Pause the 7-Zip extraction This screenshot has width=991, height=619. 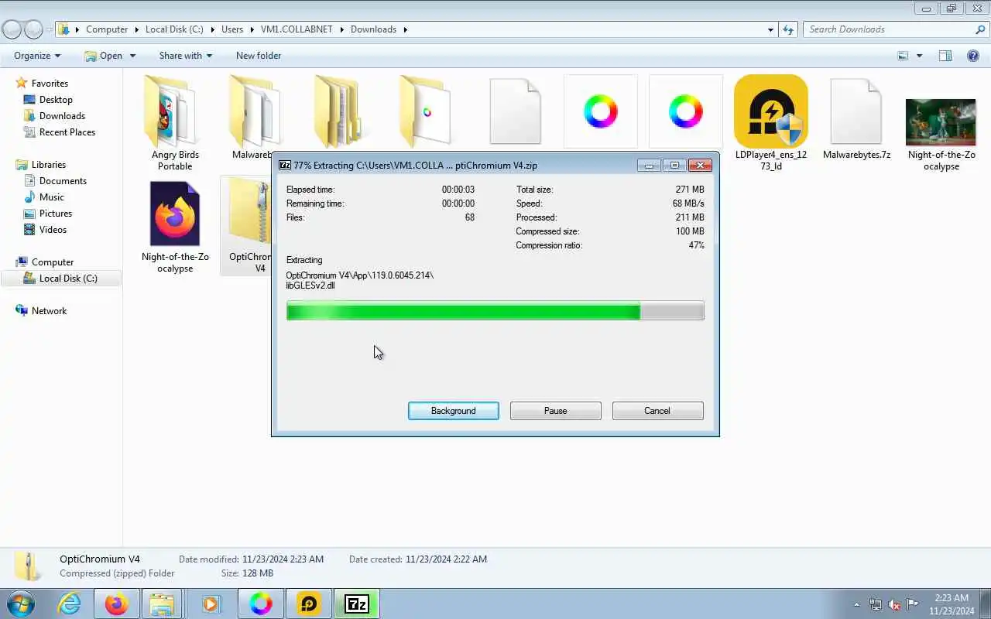(x=556, y=411)
